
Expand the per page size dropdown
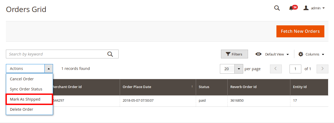point(239,69)
